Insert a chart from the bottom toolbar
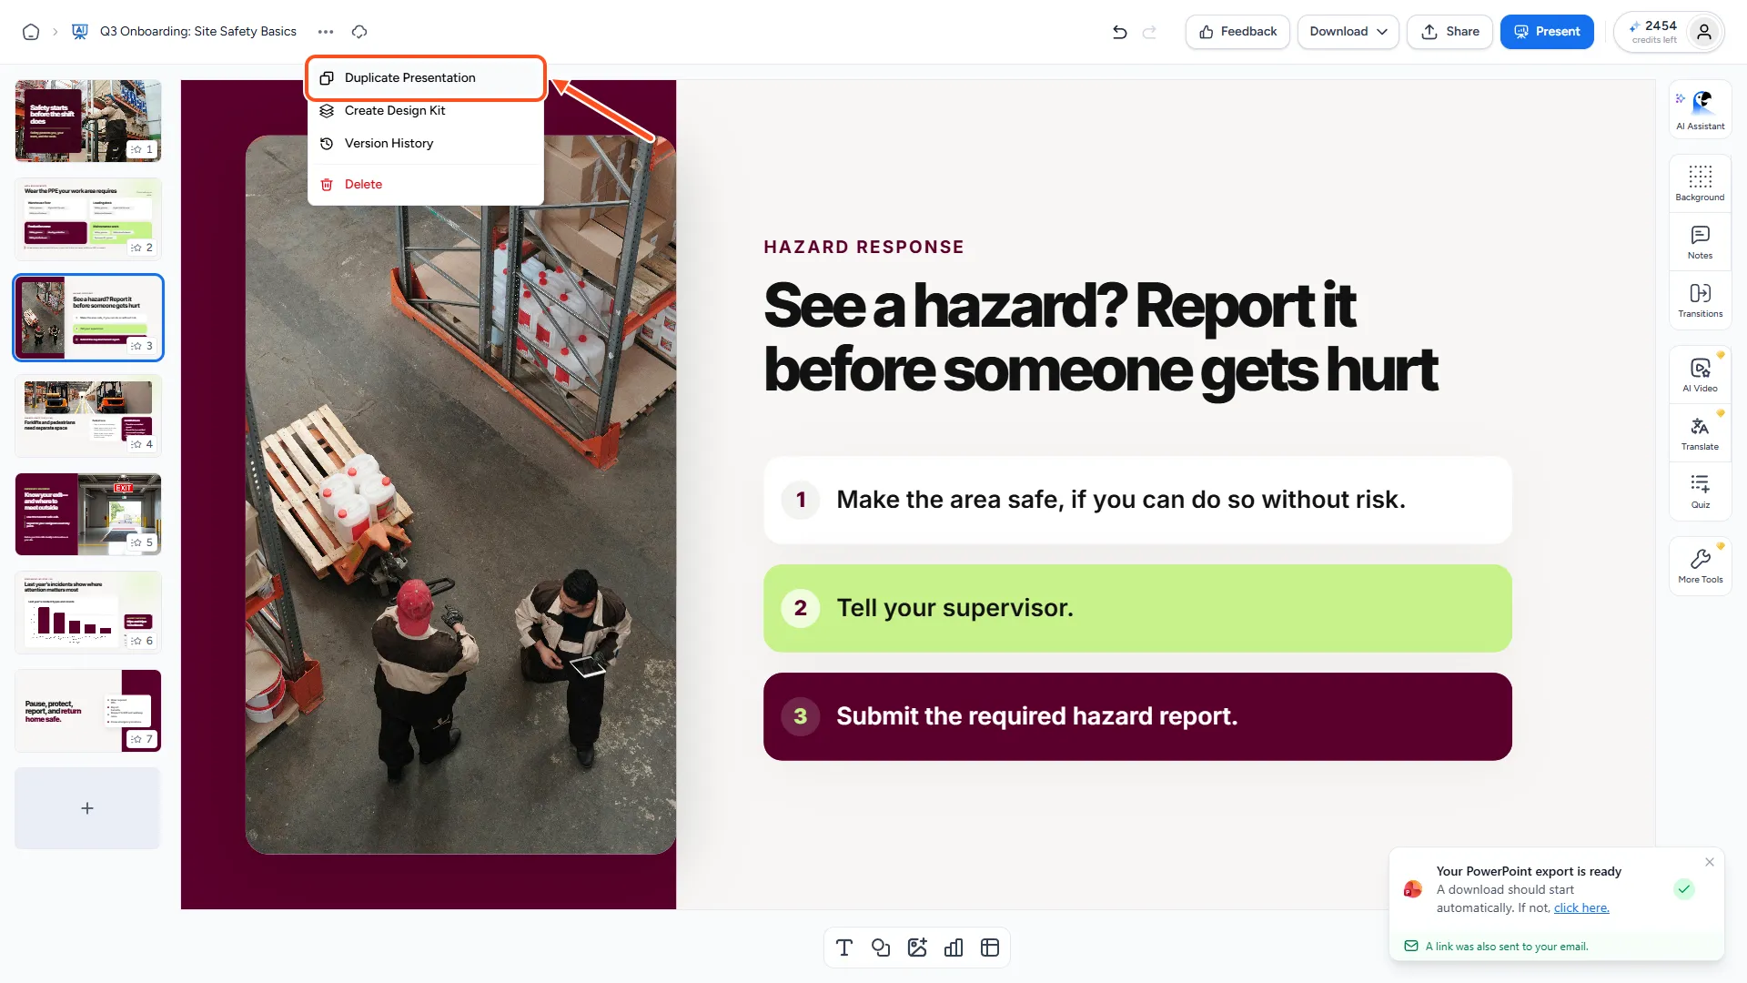 (953, 948)
